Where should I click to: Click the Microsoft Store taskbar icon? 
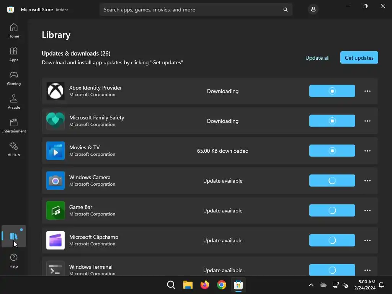(x=238, y=285)
